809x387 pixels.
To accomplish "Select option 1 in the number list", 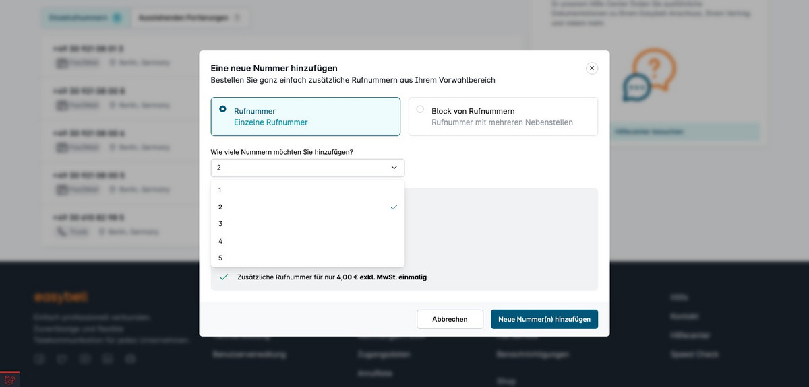I will coord(220,190).
